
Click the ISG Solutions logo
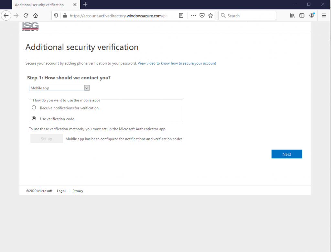tap(30, 26)
